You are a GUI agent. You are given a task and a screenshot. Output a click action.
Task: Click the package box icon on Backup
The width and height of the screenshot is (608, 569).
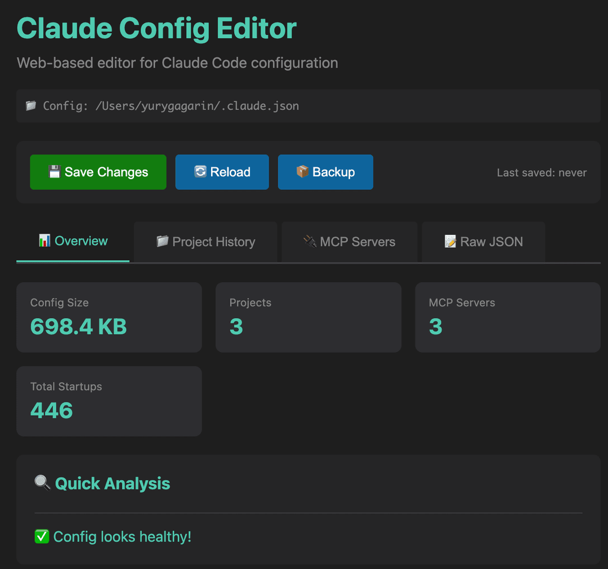pos(302,171)
